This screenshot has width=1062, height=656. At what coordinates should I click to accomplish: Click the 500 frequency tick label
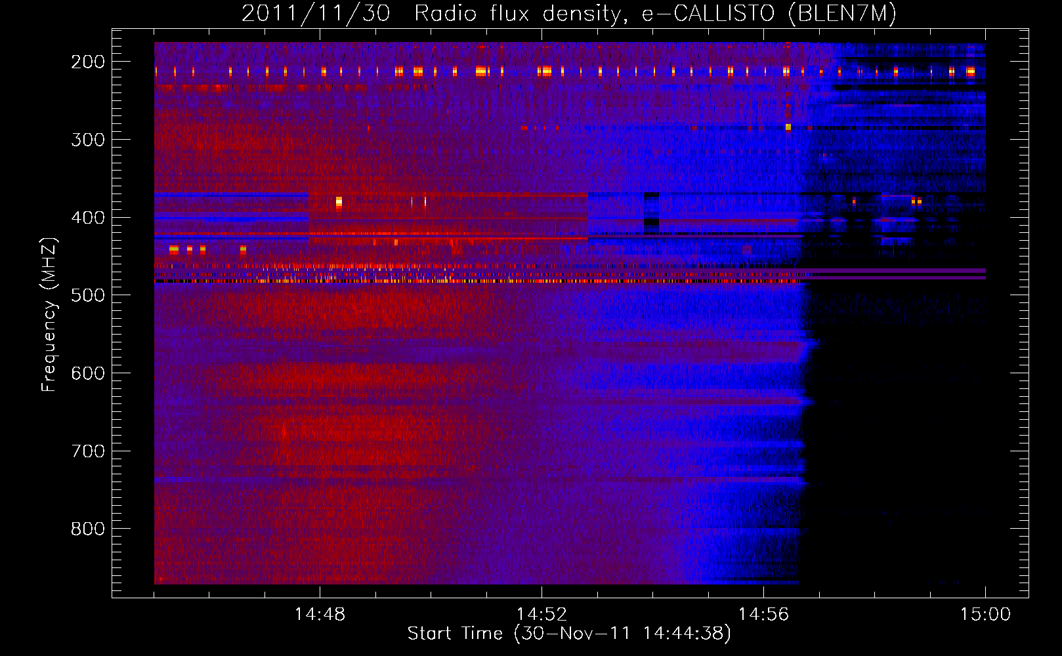click(88, 295)
